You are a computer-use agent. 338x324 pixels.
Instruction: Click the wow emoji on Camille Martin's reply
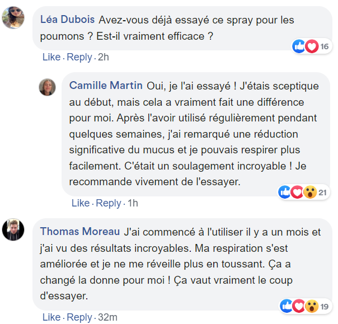click(309, 192)
